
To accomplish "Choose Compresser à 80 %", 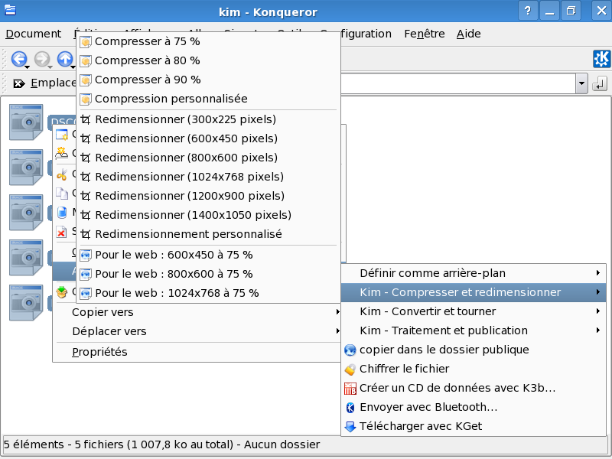I will point(208,60).
